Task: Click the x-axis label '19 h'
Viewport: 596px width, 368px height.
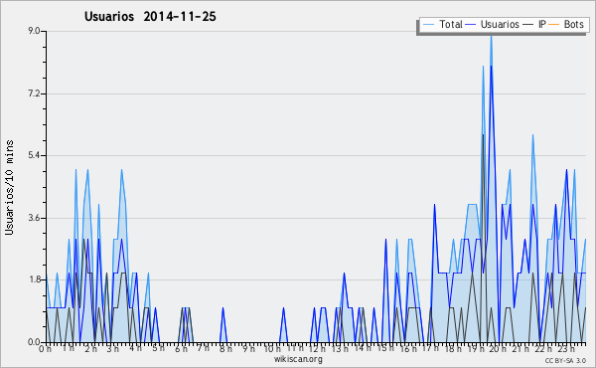Action: [475, 348]
